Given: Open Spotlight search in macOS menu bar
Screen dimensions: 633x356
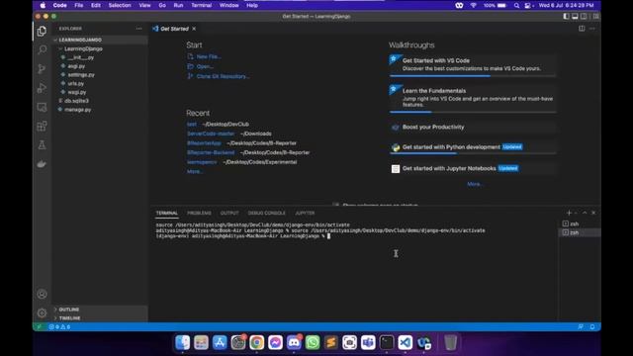Looking at the screenshot, I should coord(516,5).
